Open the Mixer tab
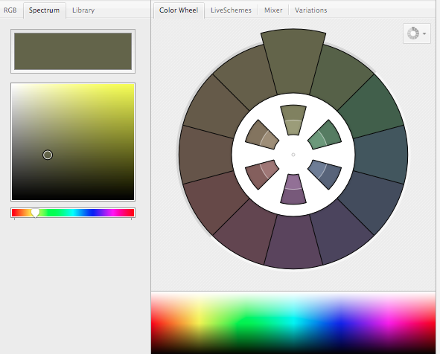Screen dimensions: 440x354 pos(273,10)
